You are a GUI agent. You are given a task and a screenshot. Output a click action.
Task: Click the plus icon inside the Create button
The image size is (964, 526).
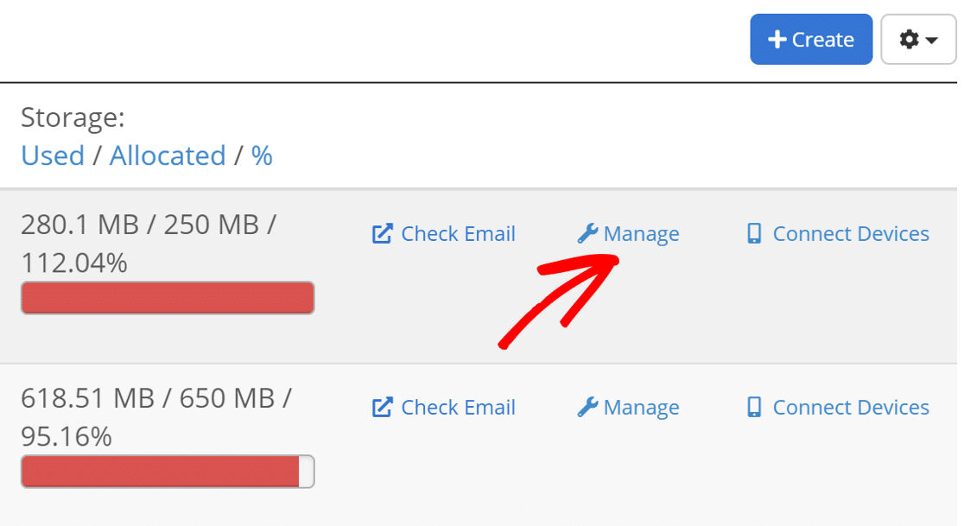click(778, 39)
